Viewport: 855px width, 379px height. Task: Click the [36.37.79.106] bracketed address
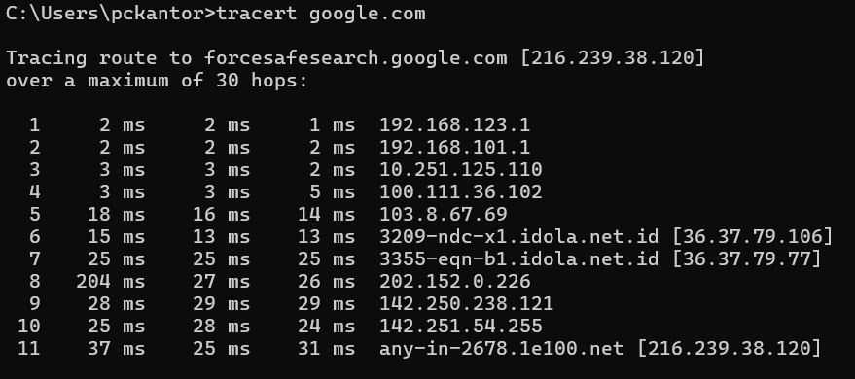tap(753, 237)
